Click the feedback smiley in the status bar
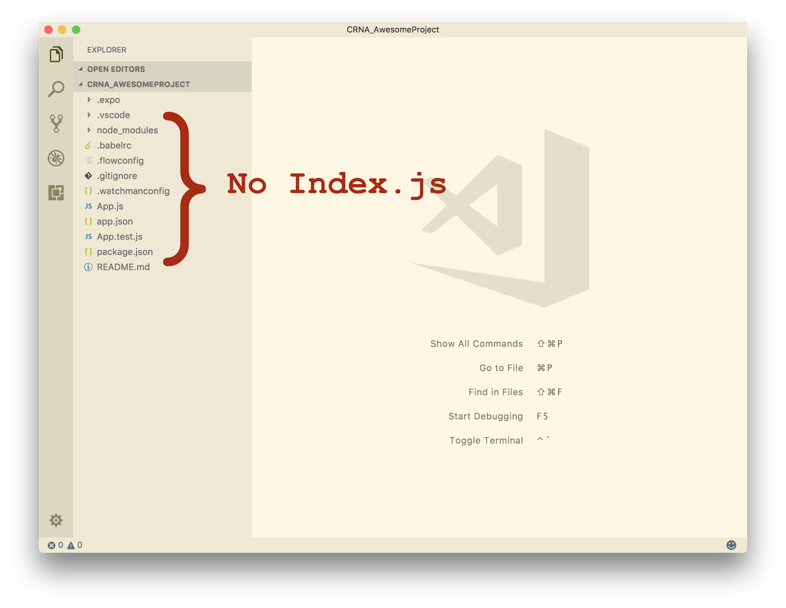The height and width of the screenshot is (608, 786). [x=731, y=545]
